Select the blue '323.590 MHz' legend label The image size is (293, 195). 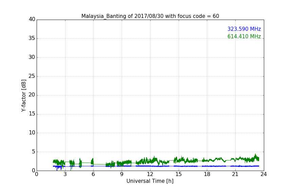tap(244, 29)
